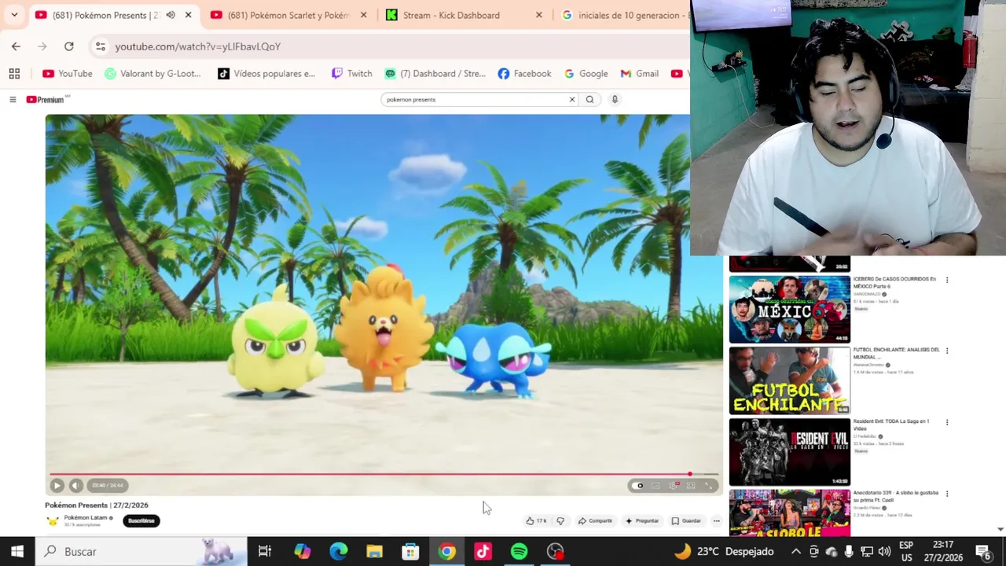Show hidden system tray icons
The width and height of the screenshot is (1006, 566).
795,551
